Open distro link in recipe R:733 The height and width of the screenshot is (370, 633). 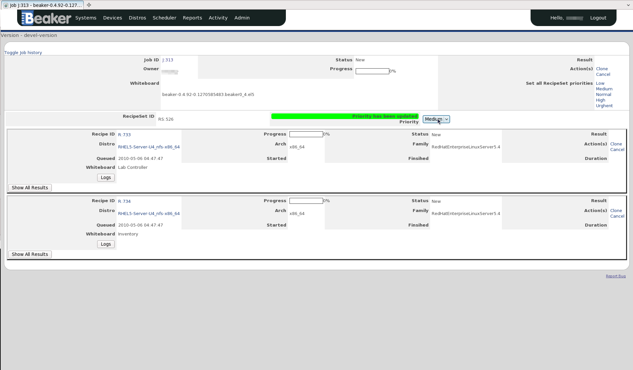pyautogui.click(x=149, y=147)
